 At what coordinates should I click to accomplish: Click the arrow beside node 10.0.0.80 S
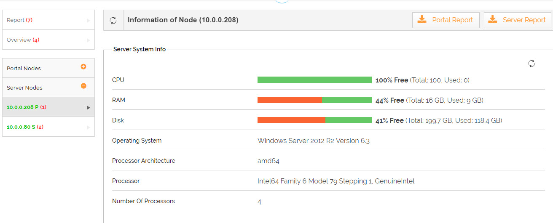pyautogui.click(x=88, y=127)
